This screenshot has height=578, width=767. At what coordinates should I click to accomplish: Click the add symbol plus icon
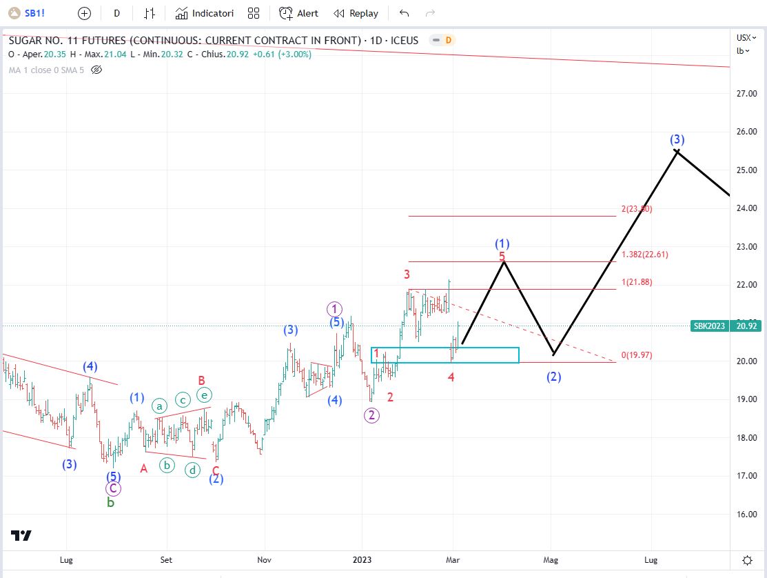tap(84, 13)
